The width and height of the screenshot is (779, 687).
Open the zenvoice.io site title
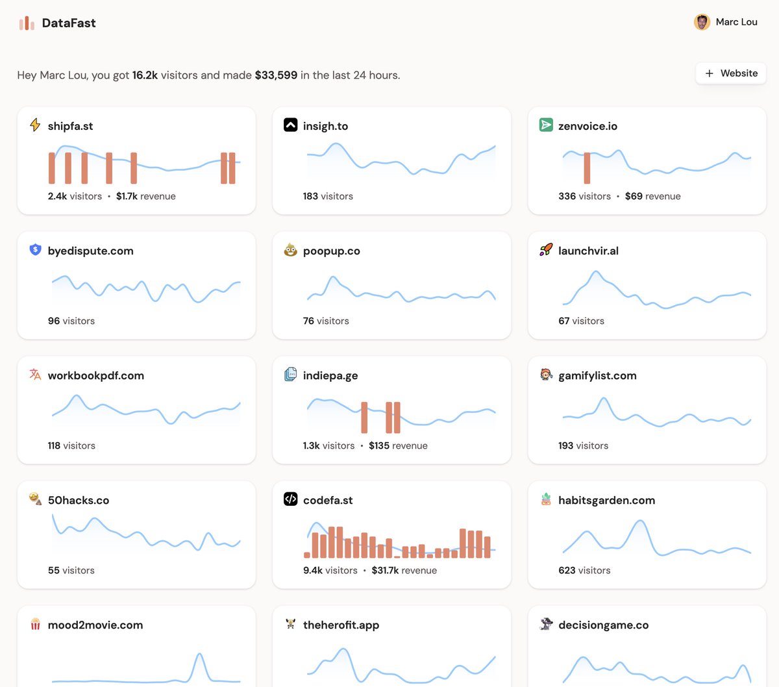[x=587, y=126]
